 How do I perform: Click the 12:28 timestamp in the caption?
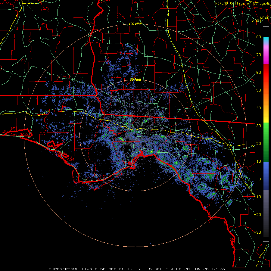218,269
